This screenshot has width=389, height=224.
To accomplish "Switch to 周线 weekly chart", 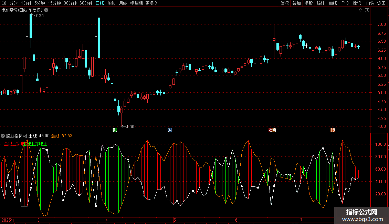I will pyautogui.click(x=112, y=3).
